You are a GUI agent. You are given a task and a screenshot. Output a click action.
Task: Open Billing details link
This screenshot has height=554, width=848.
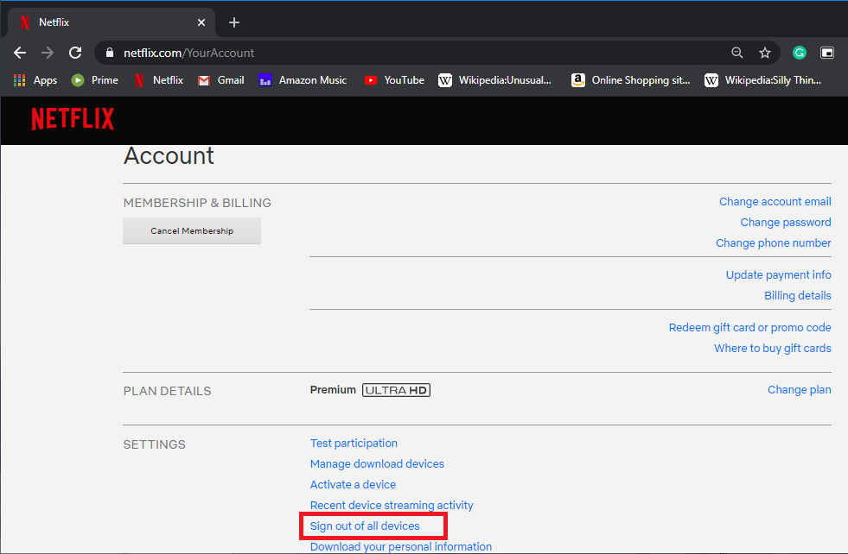[798, 295]
